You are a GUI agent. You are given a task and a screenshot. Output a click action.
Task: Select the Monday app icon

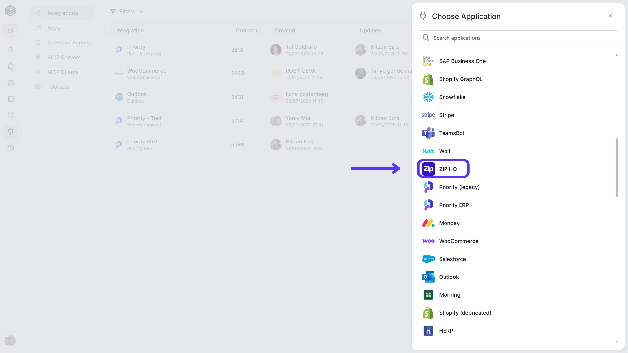point(428,223)
